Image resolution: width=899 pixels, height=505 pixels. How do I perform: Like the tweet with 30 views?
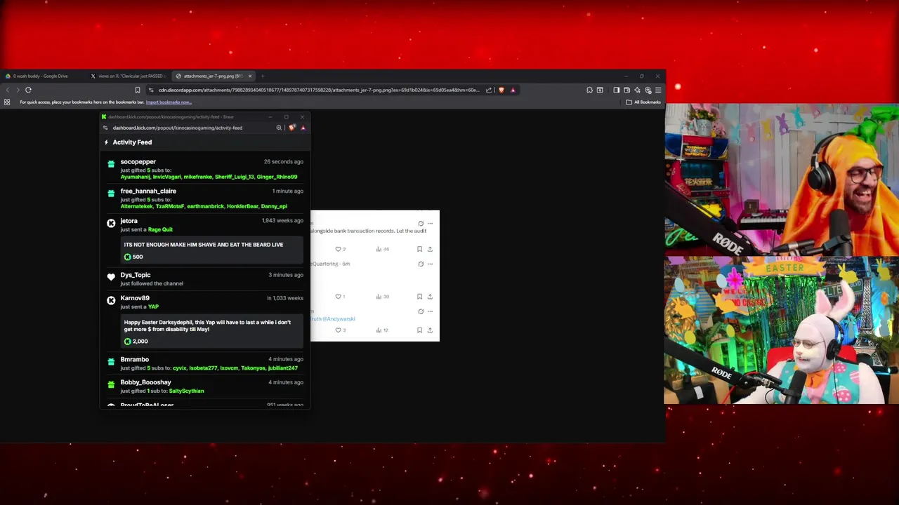339,297
